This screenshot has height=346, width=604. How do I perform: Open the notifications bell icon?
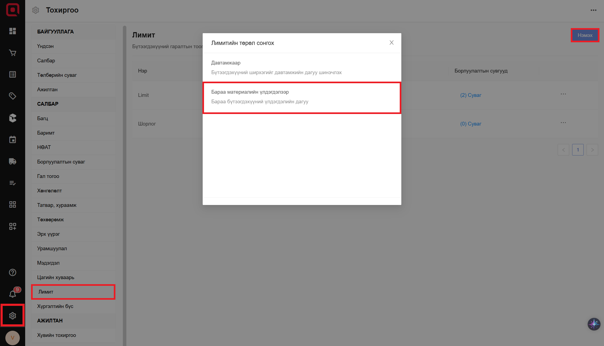(x=13, y=294)
